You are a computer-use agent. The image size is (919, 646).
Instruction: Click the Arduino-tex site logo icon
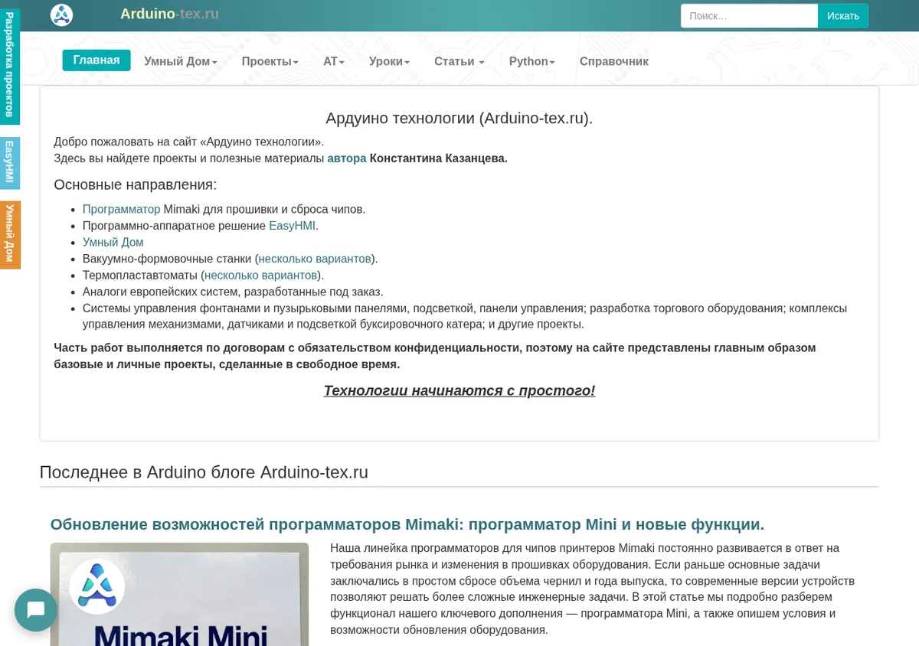click(x=61, y=15)
